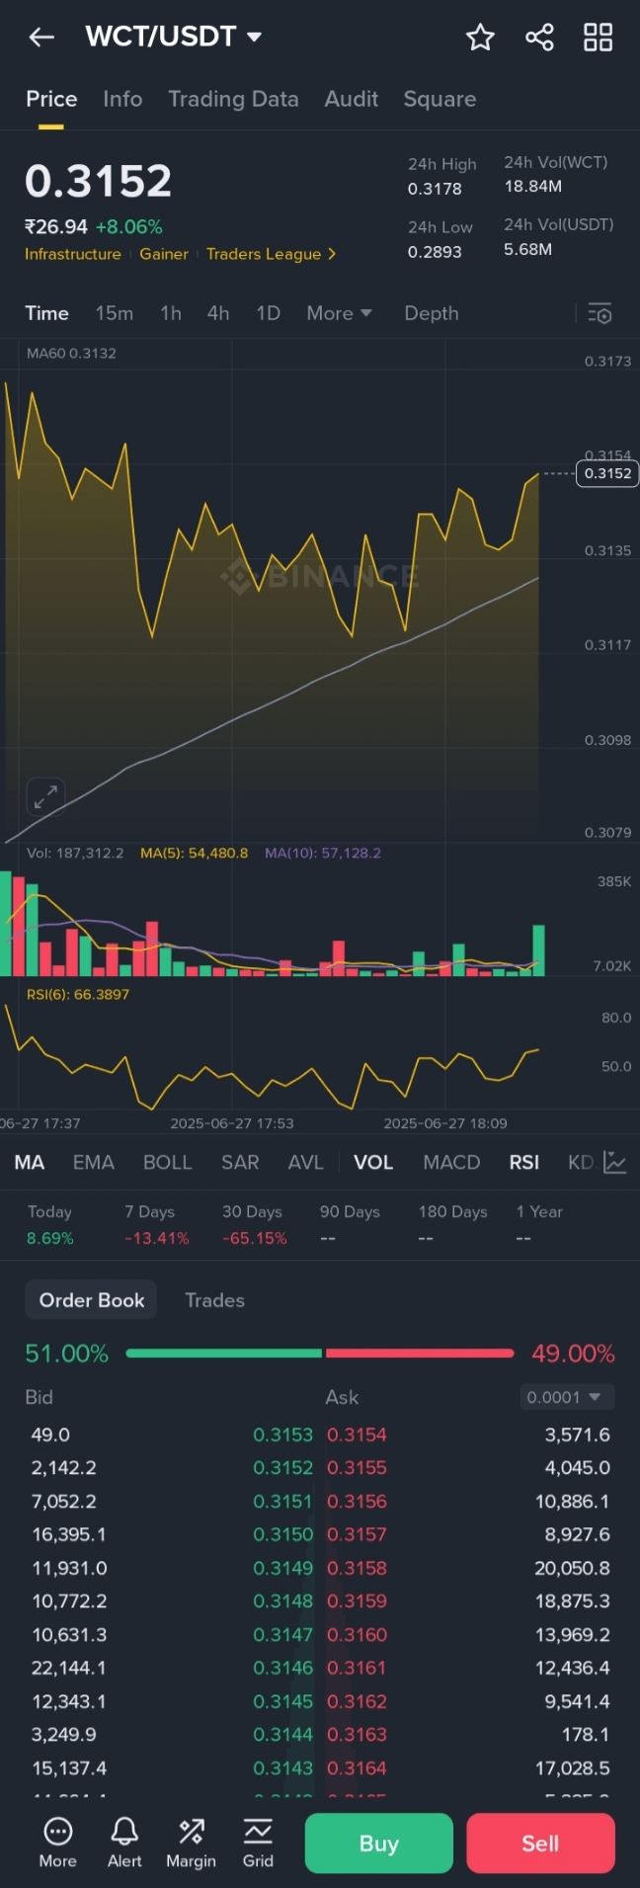
Task: Tap the 24h High value 0.3178
Action: click(435, 189)
